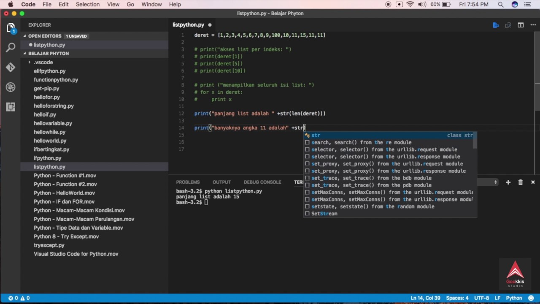
Task: Open the errors and warnings counter in status bar
Action: 19,298
